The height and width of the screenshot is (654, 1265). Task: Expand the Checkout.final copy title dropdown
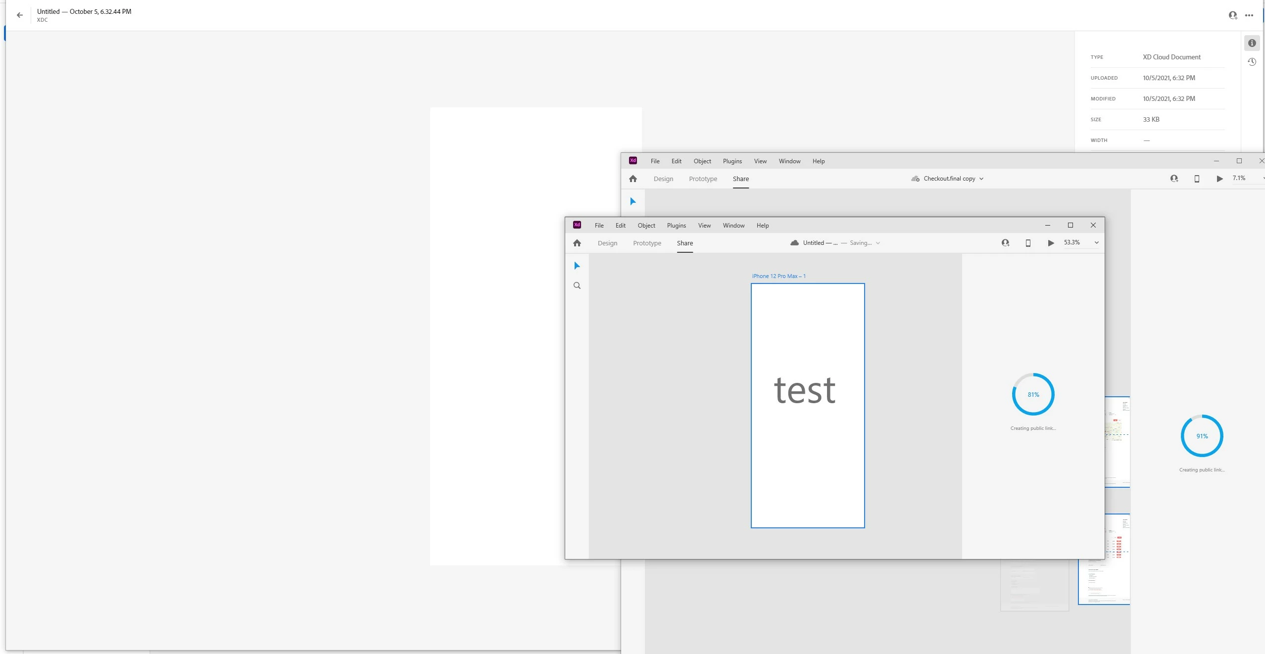coord(981,179)
